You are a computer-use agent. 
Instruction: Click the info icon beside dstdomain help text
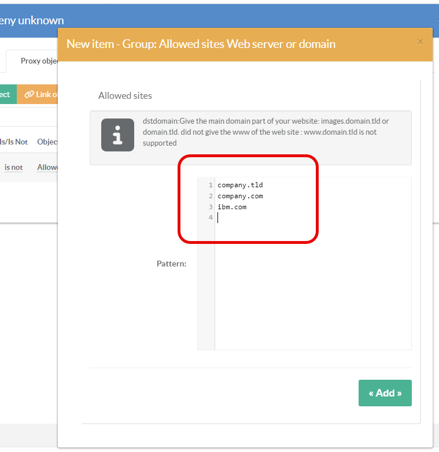pos(117,135)
